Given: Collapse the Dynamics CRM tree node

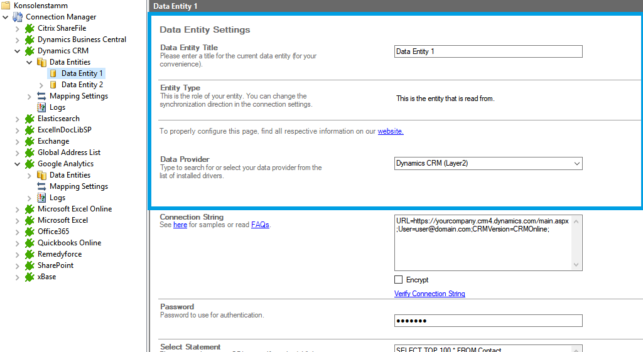Looking at the screenshot, I should 18,51.
